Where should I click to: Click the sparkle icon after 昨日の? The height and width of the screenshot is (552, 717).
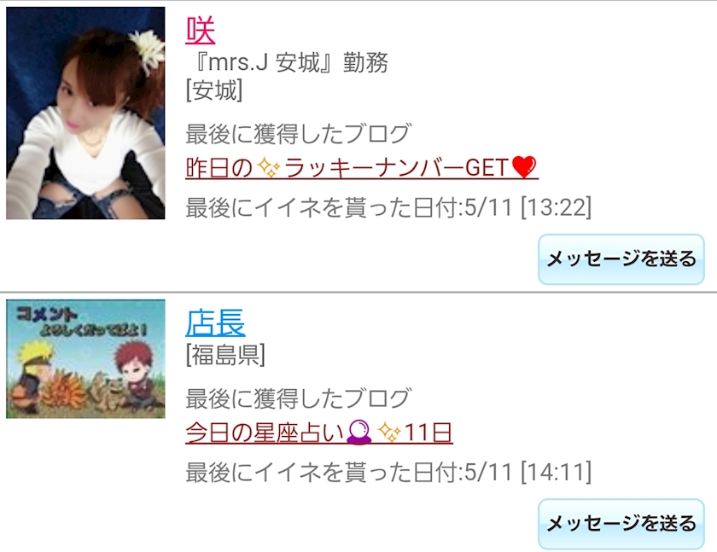[269, 168]
